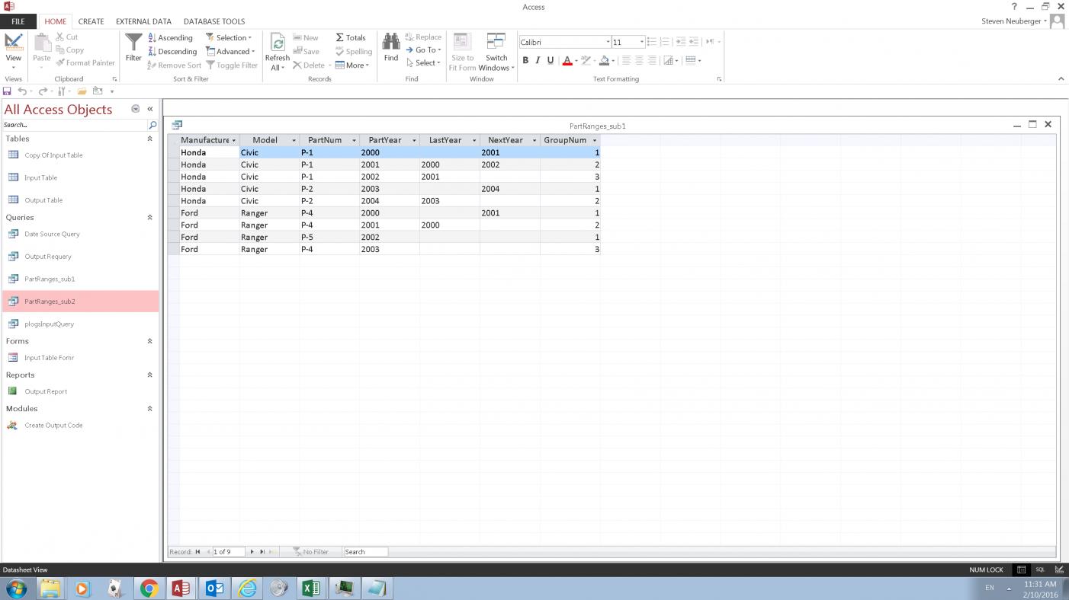This screenshot has height=600, width=1069.
Task: Click the Find binoculars icon
Action: [390, 44]
